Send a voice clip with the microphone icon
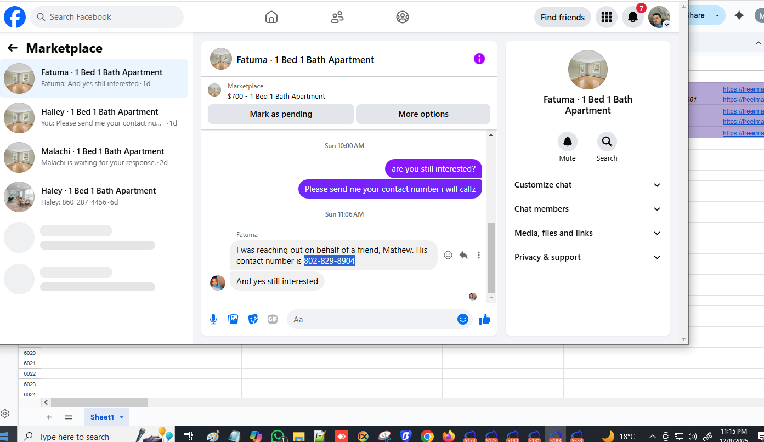This screenshot has width=764, height=442. click(213, 319)
